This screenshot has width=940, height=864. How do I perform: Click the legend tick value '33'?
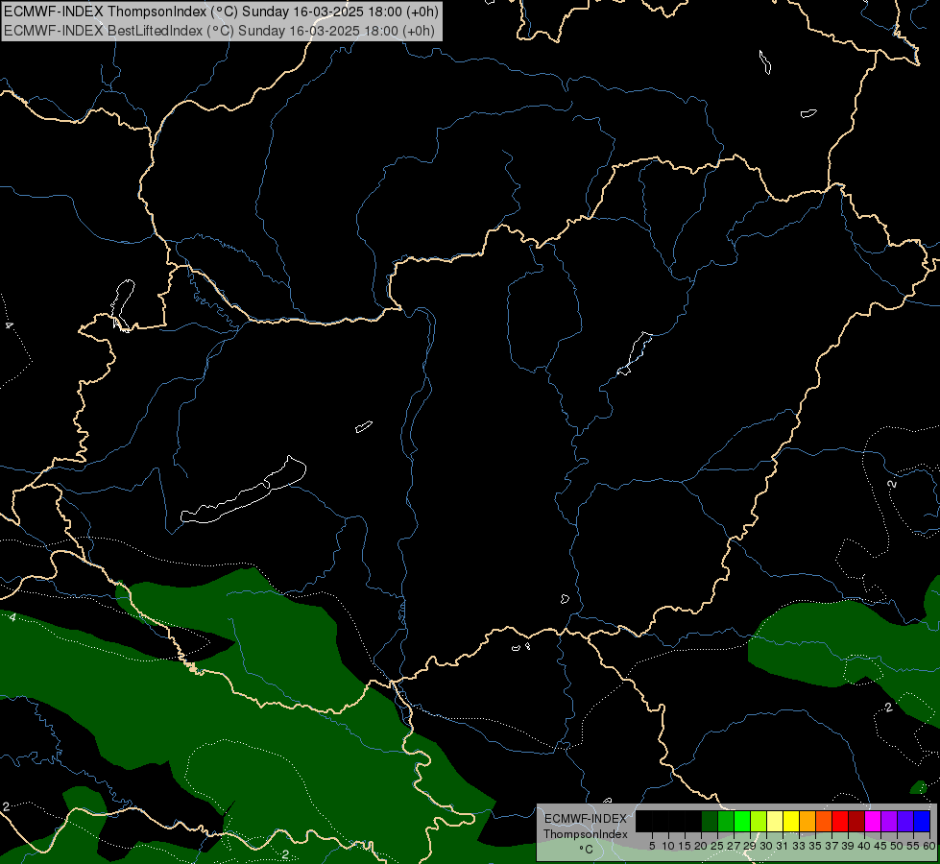(x=799, y=846)
